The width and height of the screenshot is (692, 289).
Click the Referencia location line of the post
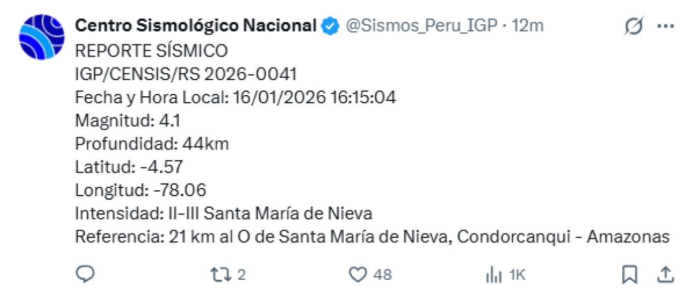click(372, 237)
